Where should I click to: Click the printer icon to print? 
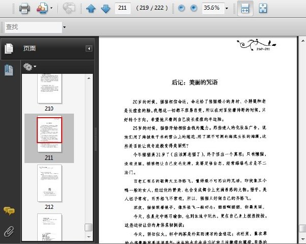(x=24, y=8)
